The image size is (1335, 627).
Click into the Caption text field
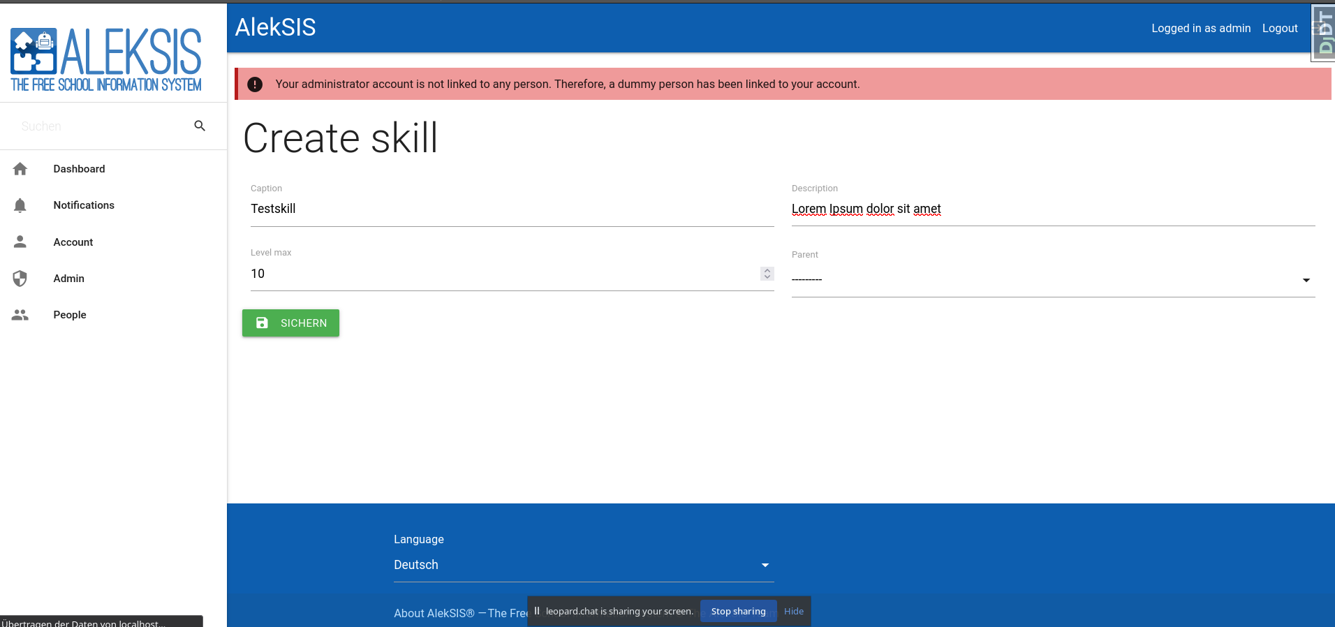click(x=511, y=209)
